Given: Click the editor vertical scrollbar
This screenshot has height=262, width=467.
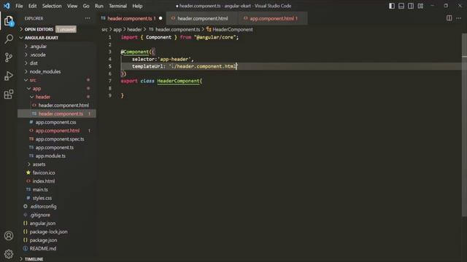Looking at the screenshot, I should (464, 124).
